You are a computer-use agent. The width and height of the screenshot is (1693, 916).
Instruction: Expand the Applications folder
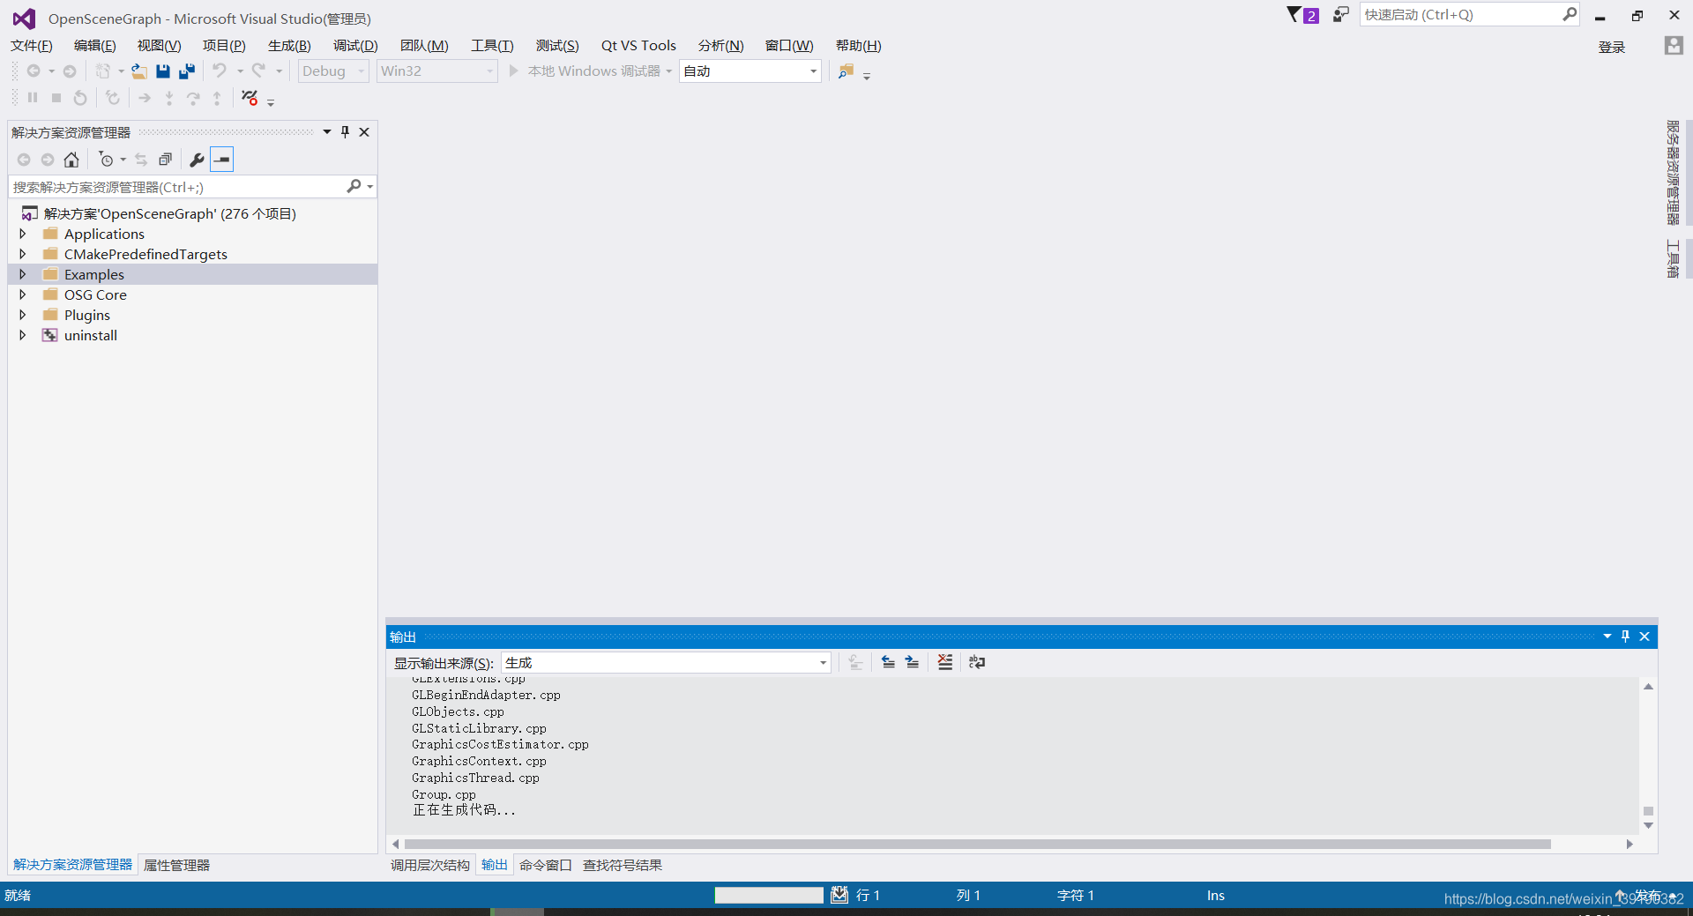tap(23, 234)
